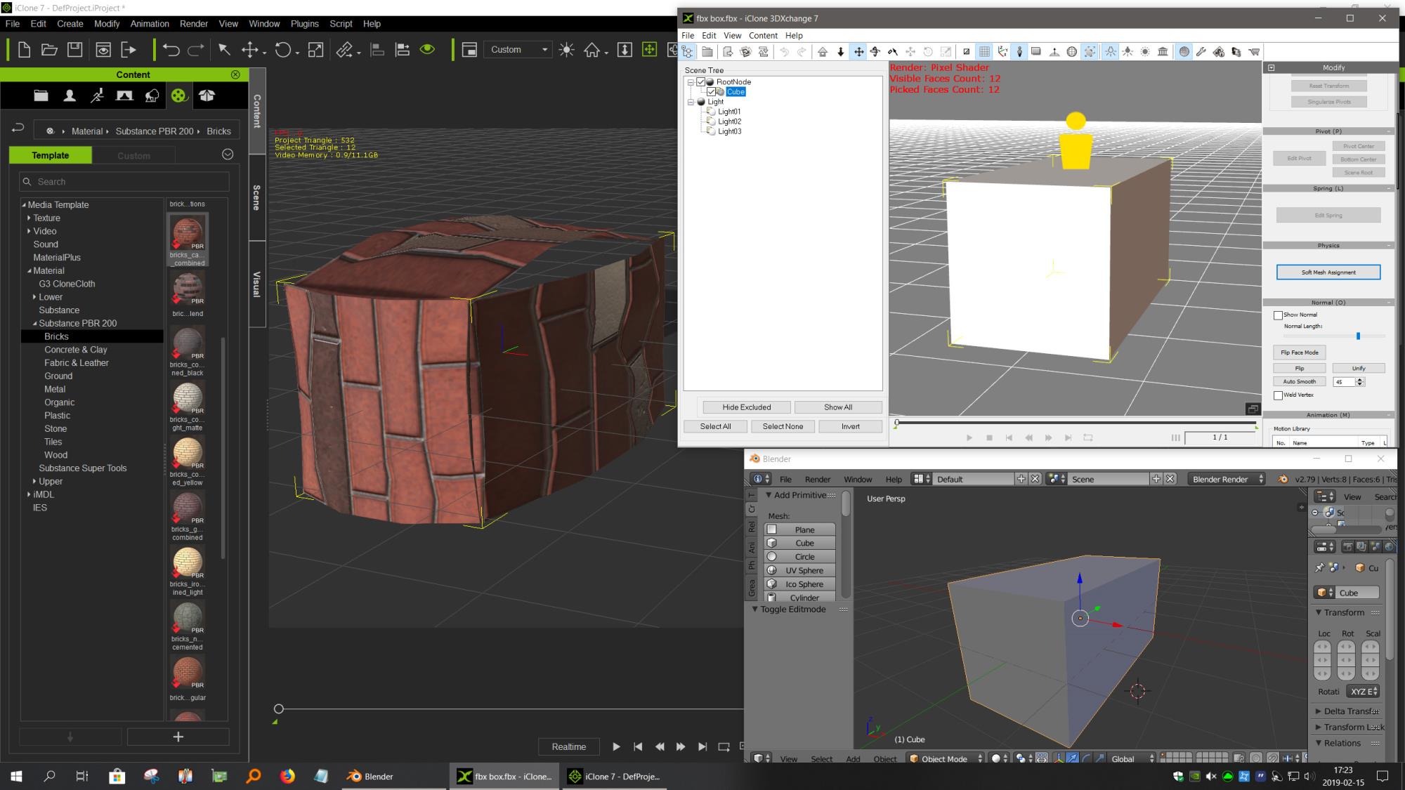The height and width of the screenshot is (790, 1405).
Task: Click the Home view icon in 3DXchange toolbar
Action: coord(823,52)
